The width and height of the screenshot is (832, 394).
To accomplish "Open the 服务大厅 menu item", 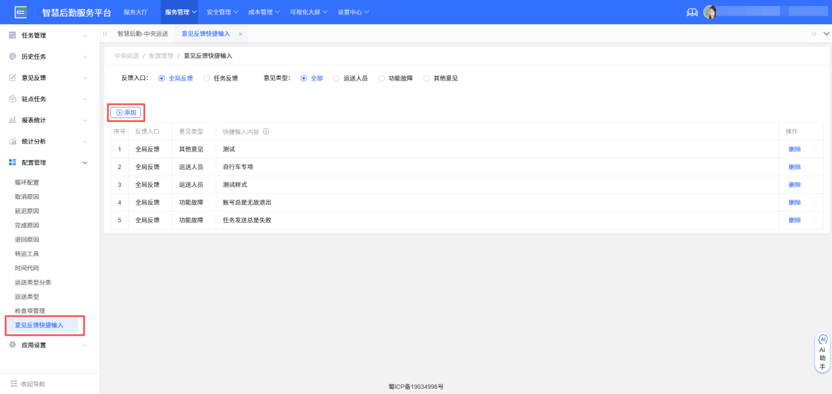I will coord(135,11).
